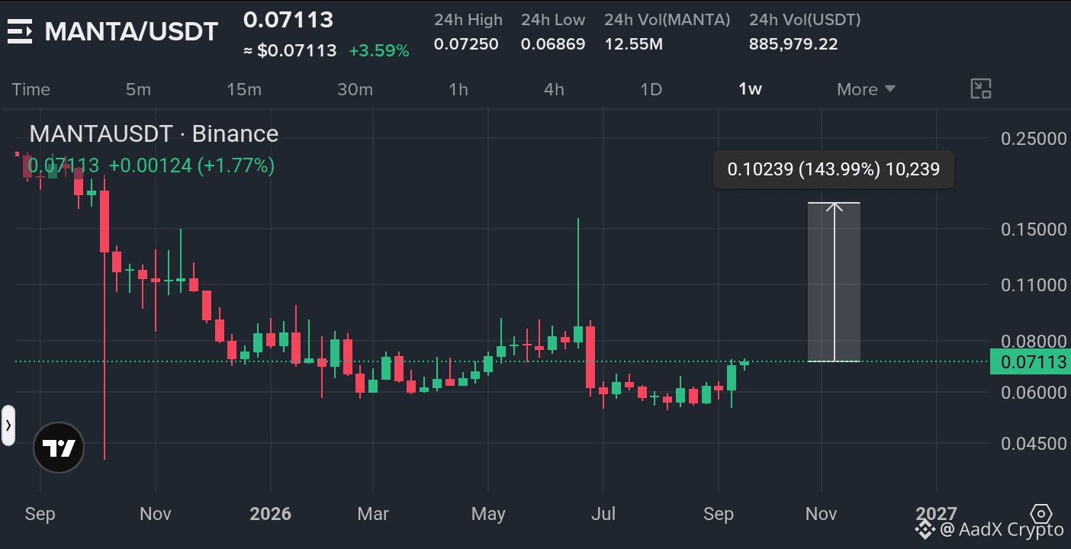Click the Binance Square watermark icon

(925, 528)
